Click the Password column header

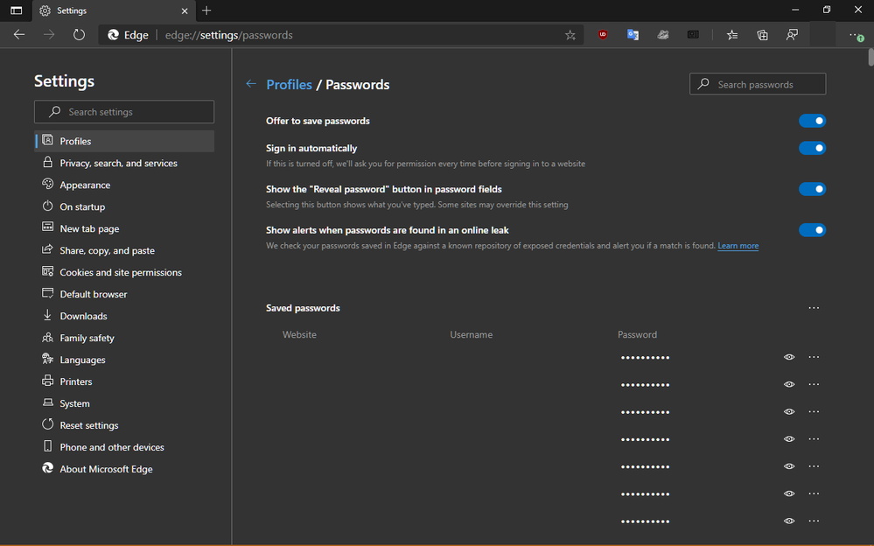637,334
